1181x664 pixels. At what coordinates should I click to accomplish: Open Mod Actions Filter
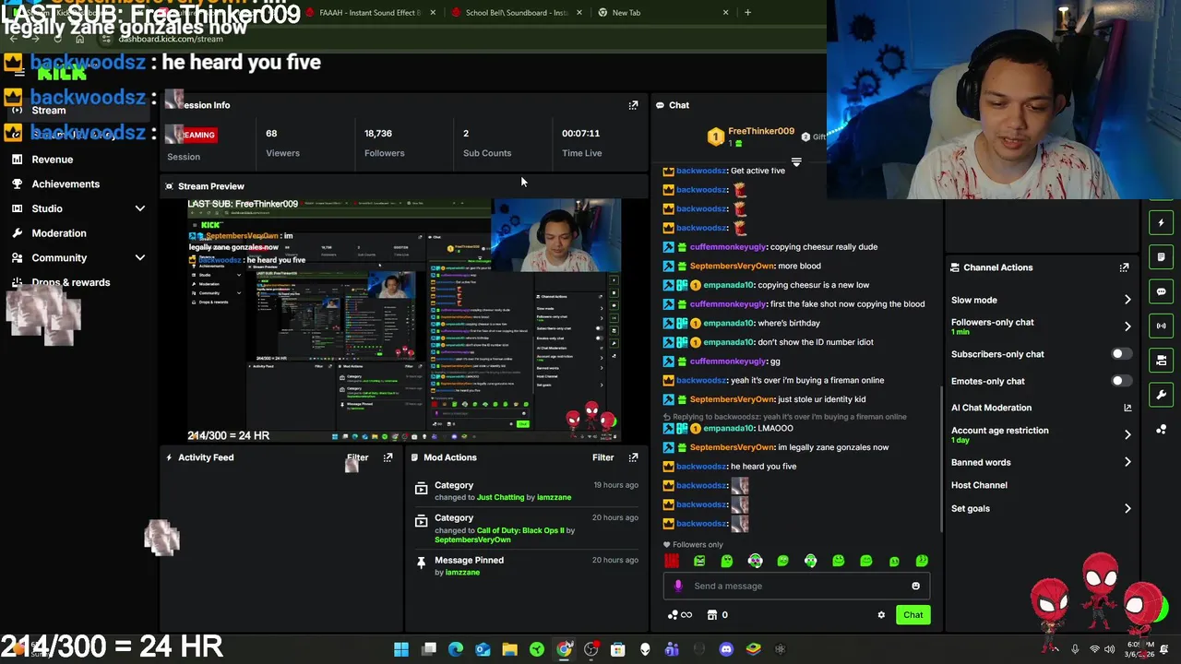click(x=602, y=457)
